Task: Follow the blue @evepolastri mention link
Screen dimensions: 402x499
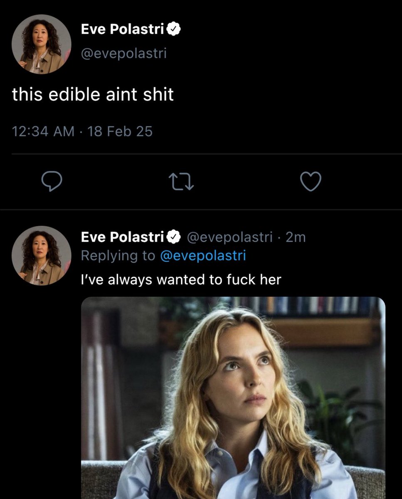Action: tap(203, 255)
